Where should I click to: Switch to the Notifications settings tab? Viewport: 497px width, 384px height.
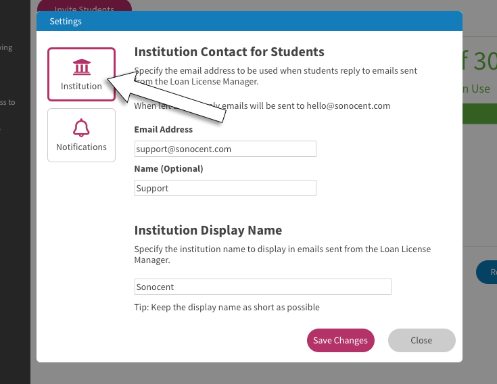pos(81,135)
